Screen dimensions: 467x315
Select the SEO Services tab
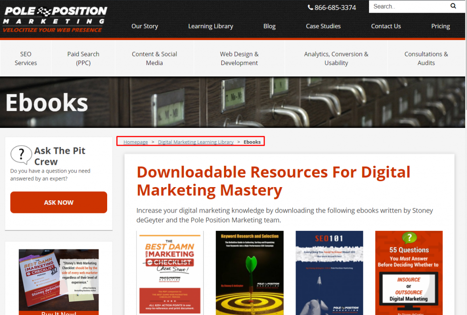(26, 58)
